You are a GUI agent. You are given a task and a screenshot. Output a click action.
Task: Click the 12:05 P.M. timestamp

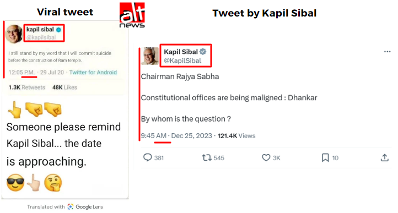pos(22,72)
